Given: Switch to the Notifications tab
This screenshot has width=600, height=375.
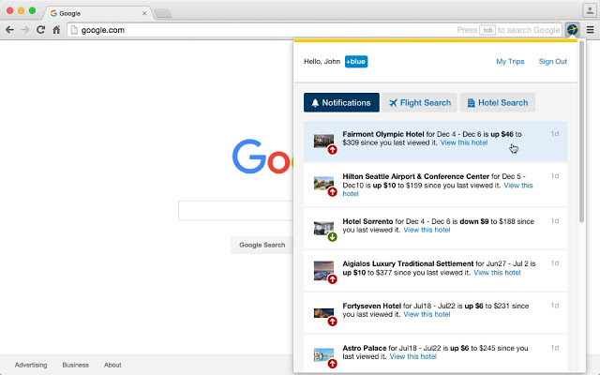Looking at the screenshot, I should click(341, 102).
